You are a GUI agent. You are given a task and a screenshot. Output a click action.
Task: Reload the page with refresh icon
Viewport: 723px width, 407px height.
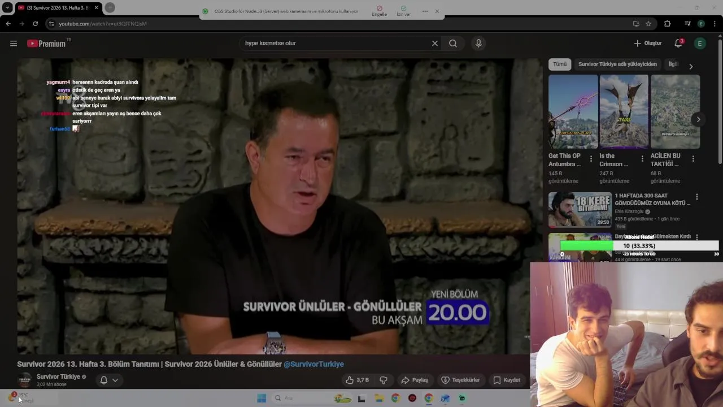tap(35, 24)
